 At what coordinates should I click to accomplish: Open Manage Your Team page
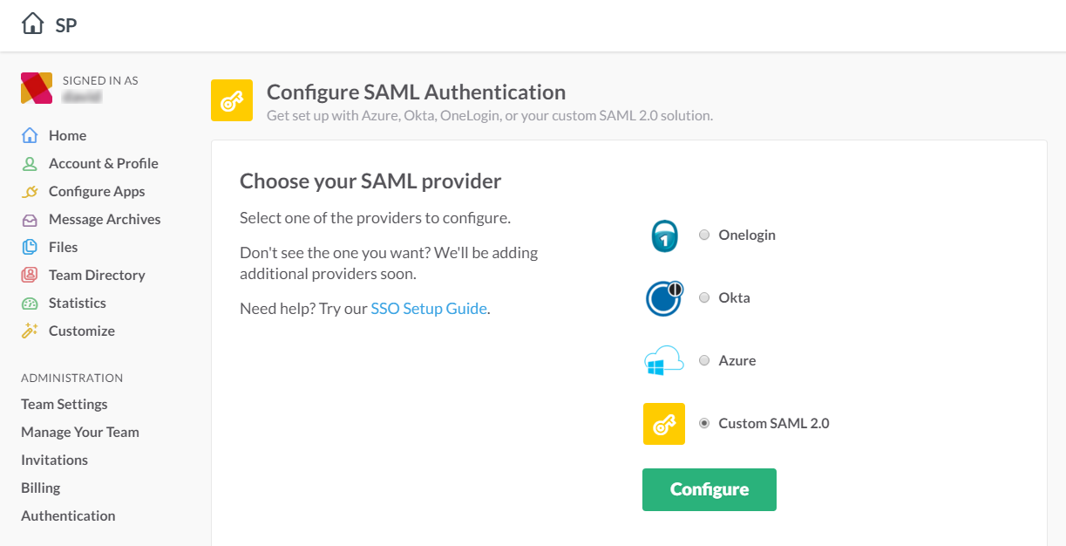(x=80, y=432)
